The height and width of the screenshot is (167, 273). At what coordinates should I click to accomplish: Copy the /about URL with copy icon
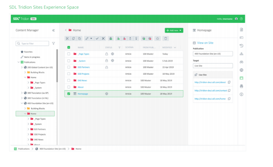pyautogui.click(x=229, y=82)
